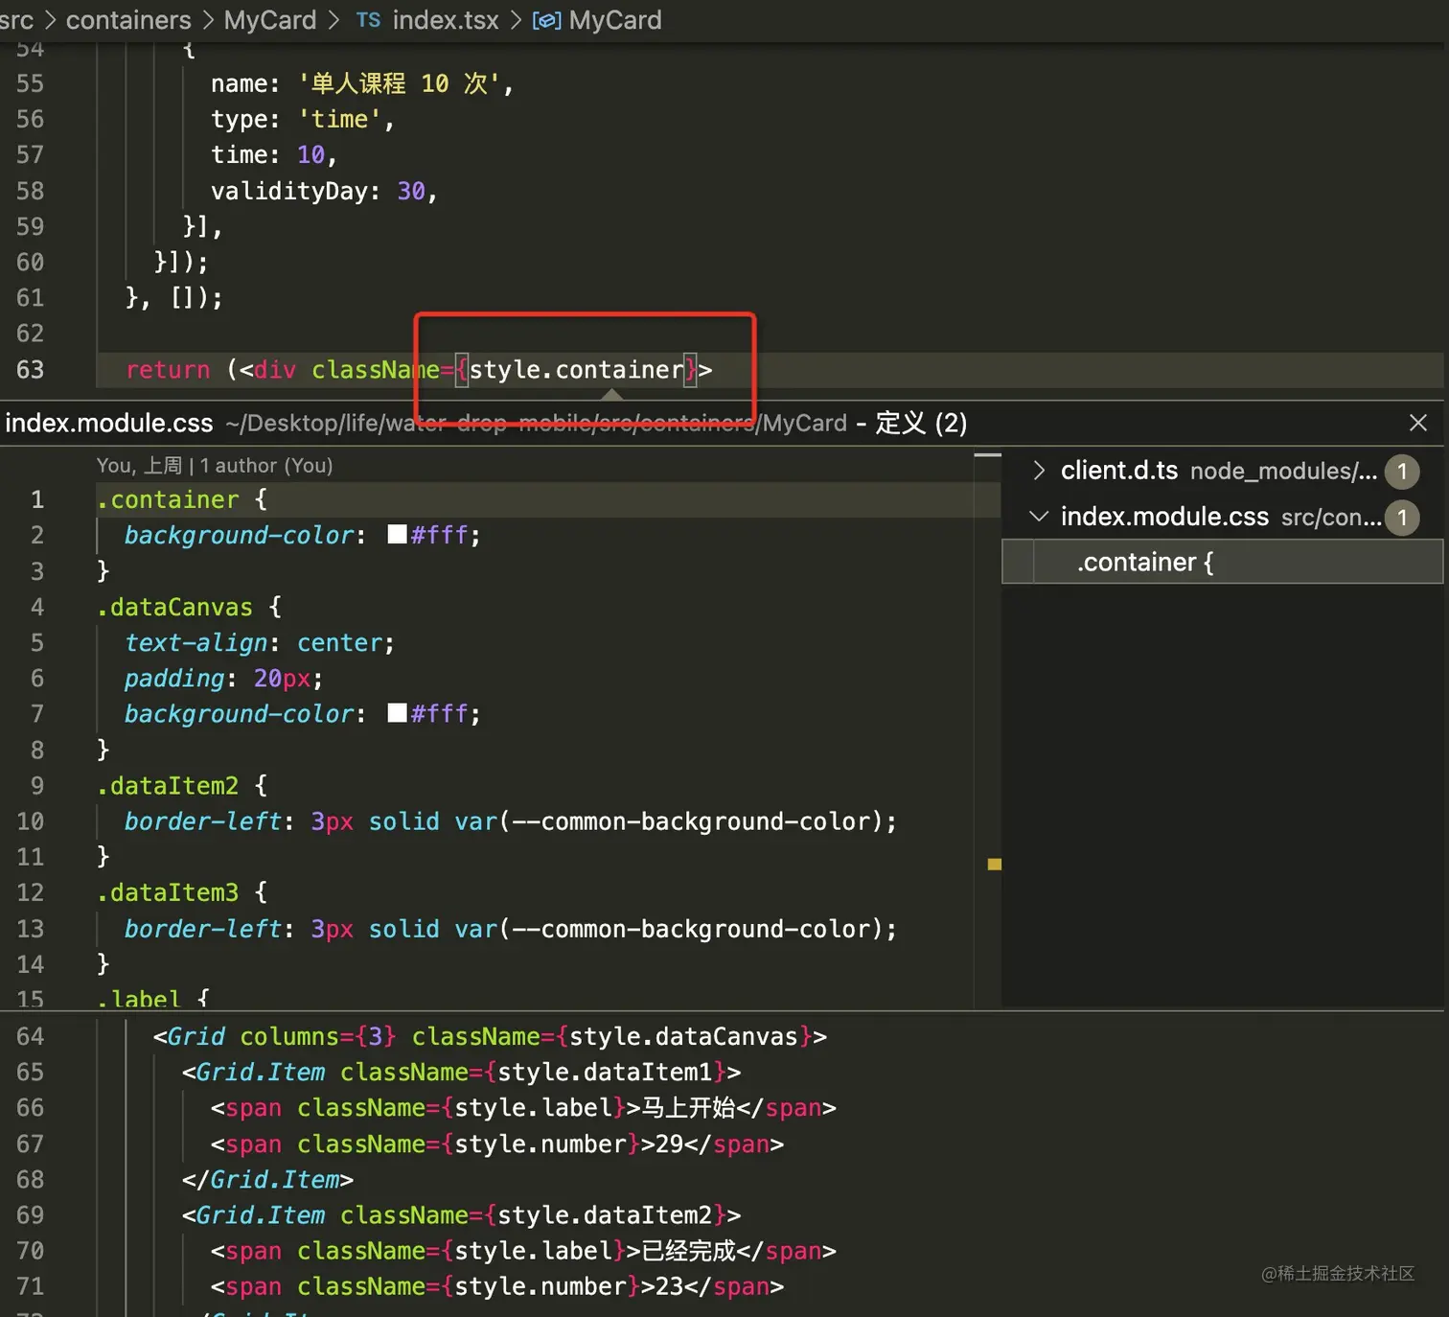Click the return keyword on line 63
This screenshot has height=1317, width=1449.
tap(168, 369)
